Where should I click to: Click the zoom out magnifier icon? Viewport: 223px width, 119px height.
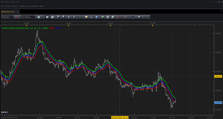click(x=63, y=17)
